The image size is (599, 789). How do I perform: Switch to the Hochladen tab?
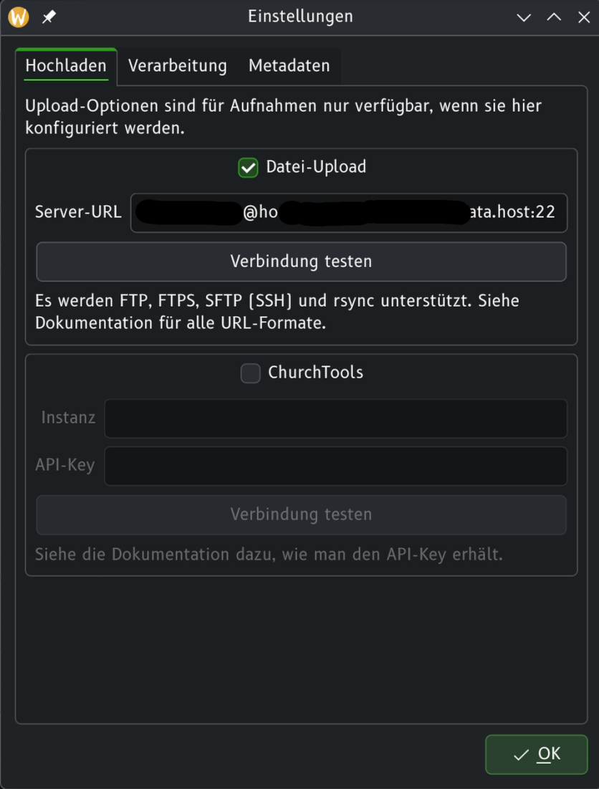coord(66,66)
